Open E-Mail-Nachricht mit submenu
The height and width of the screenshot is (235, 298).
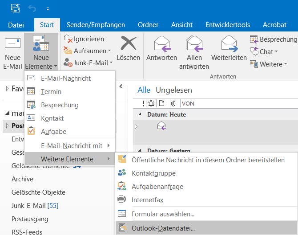coord(70,145)
